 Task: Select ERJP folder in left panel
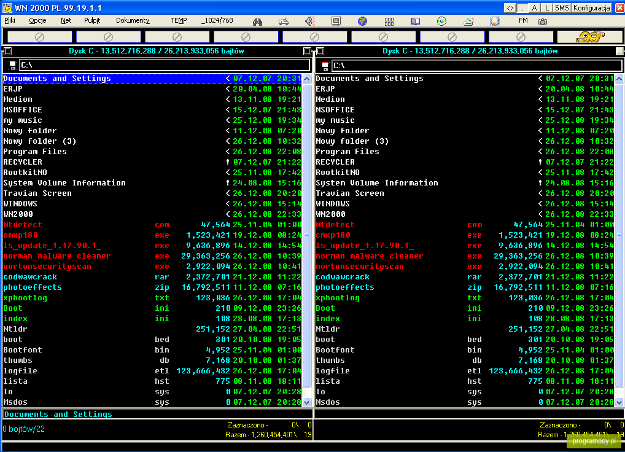[152, 89]
